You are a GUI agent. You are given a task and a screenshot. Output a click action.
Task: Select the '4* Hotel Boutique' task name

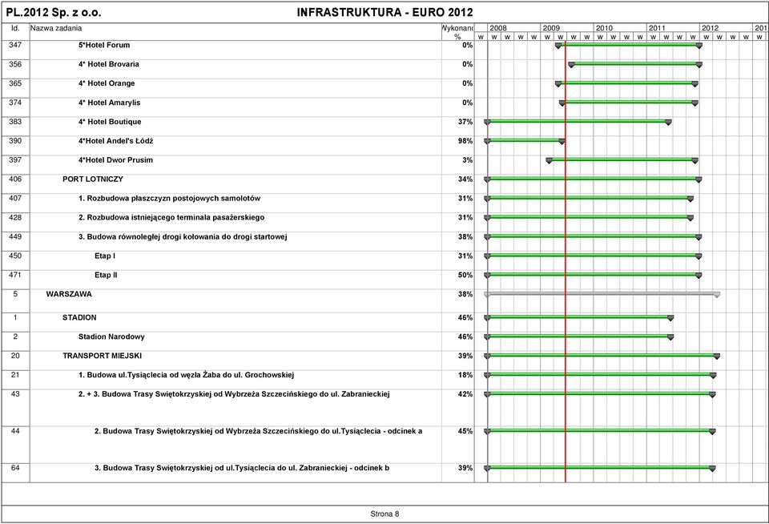click(x=110, y=122)
